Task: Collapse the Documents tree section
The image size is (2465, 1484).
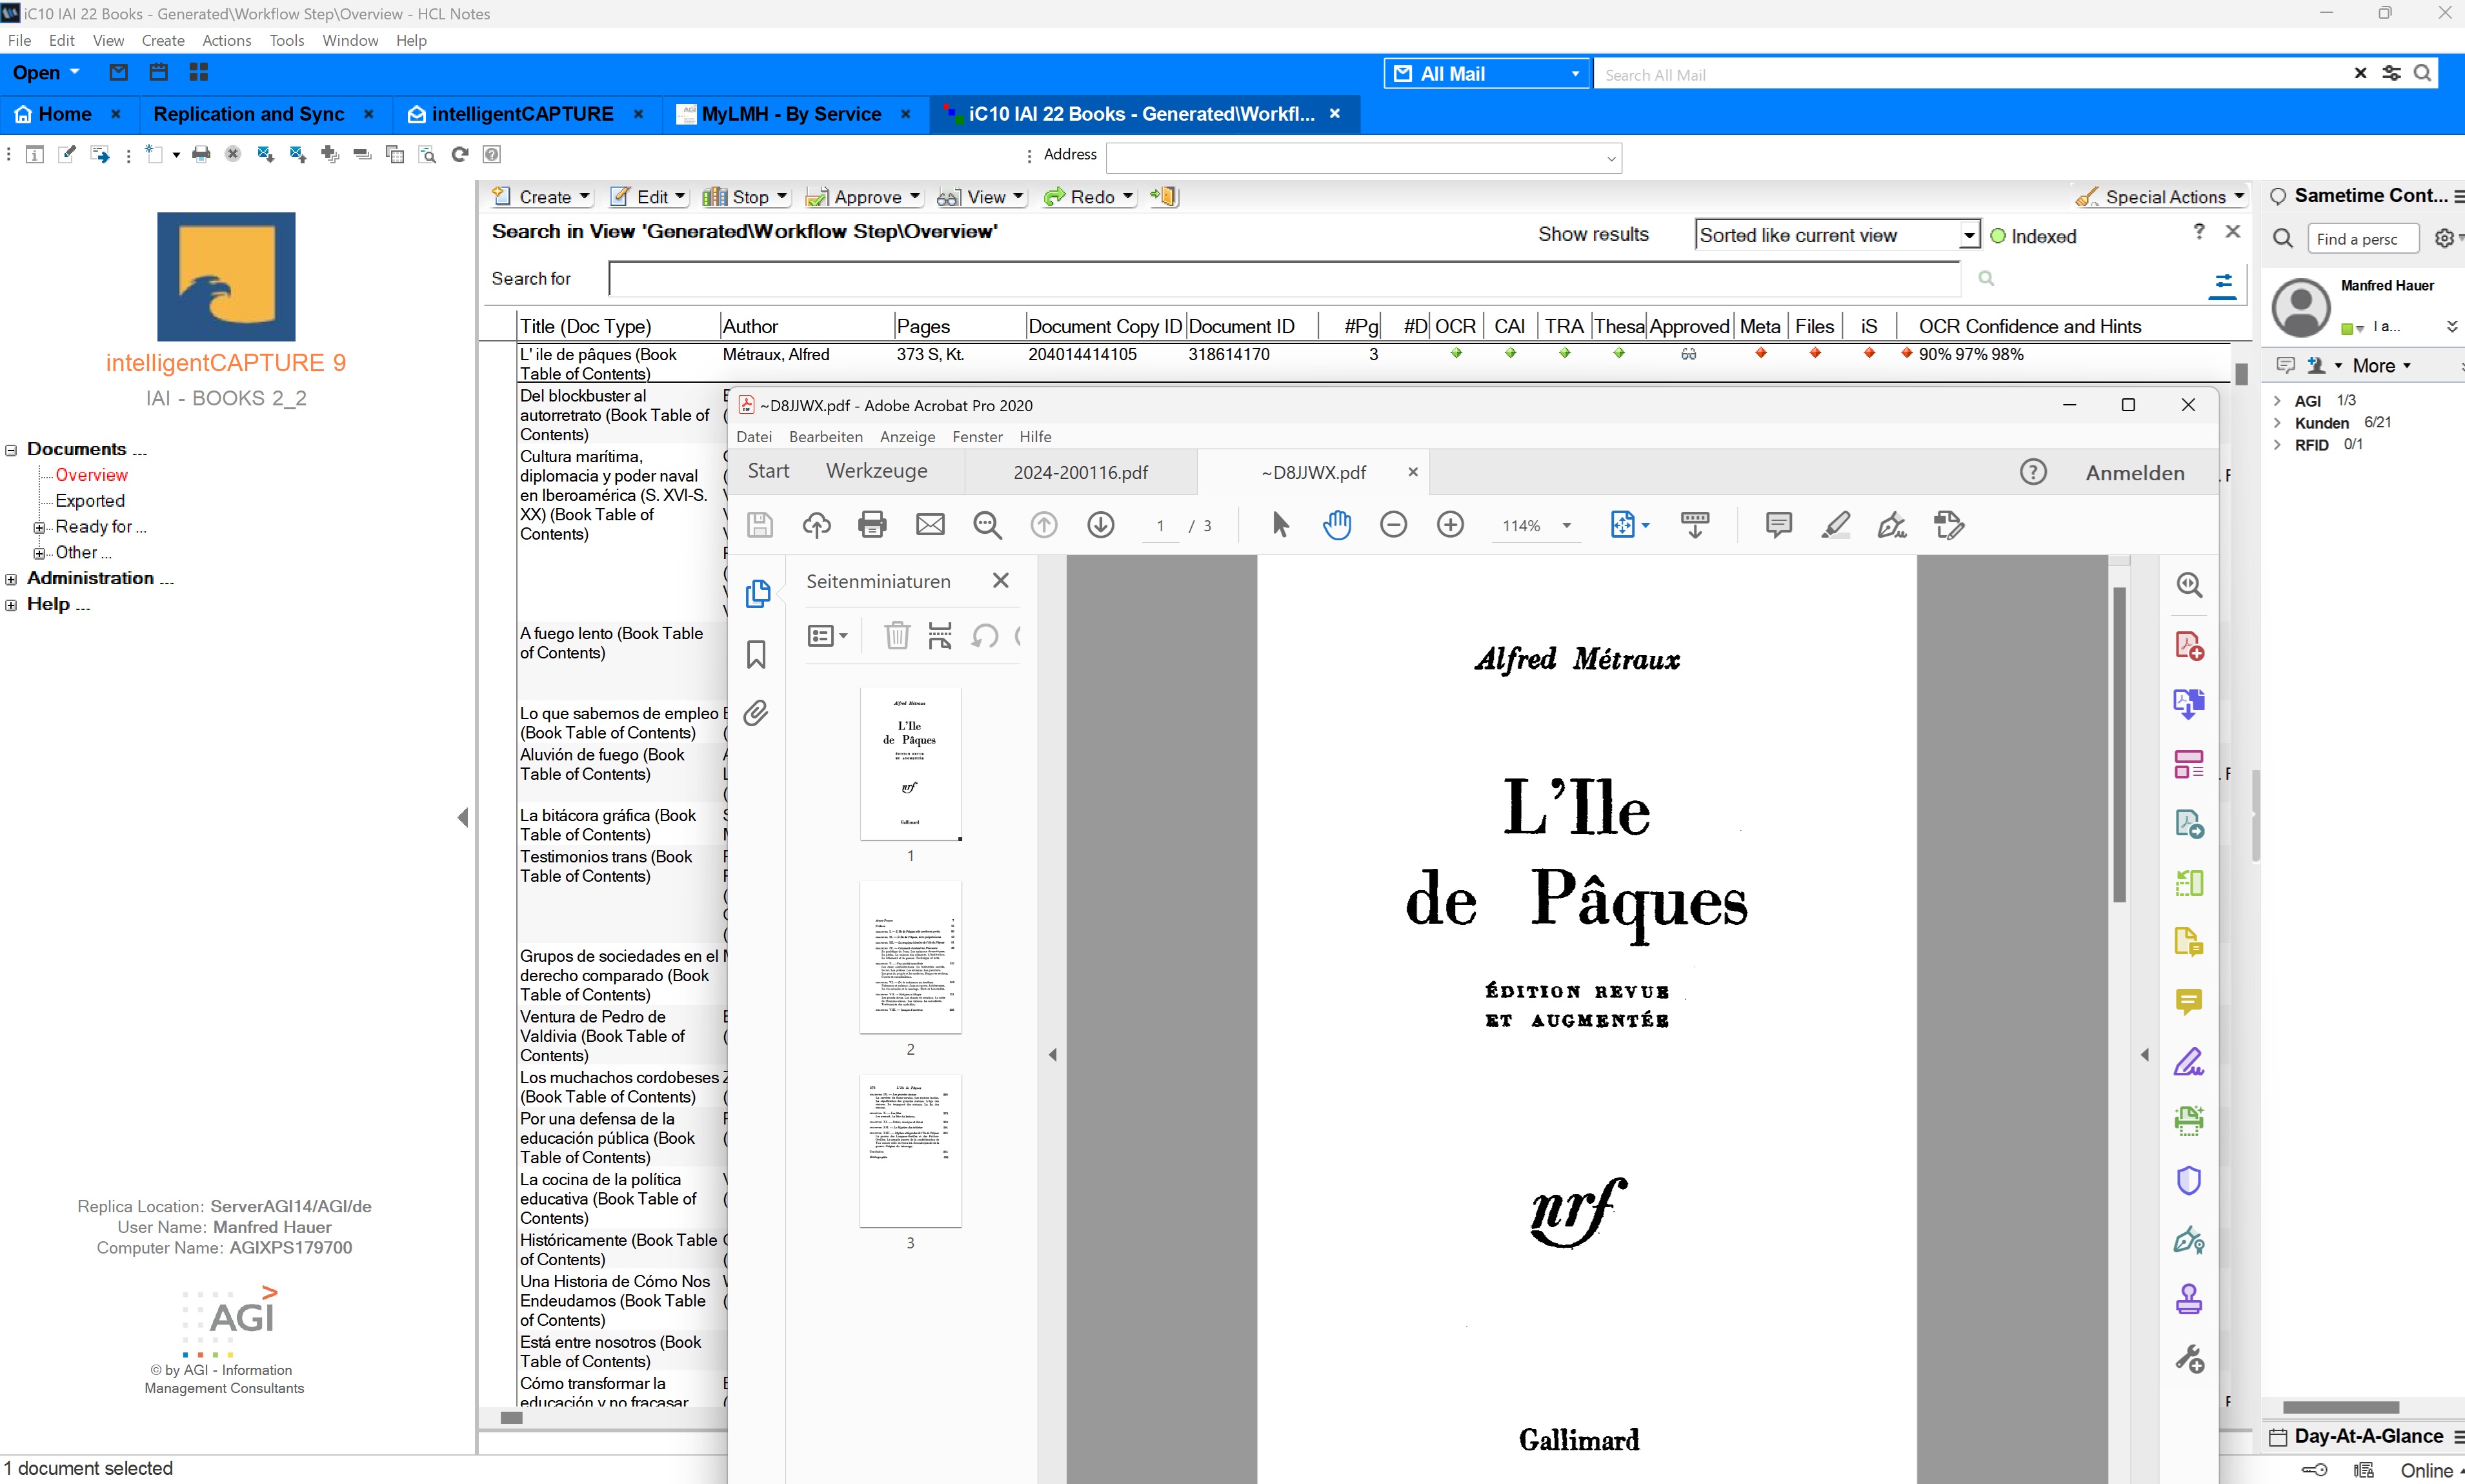Action: pos(11,450)
